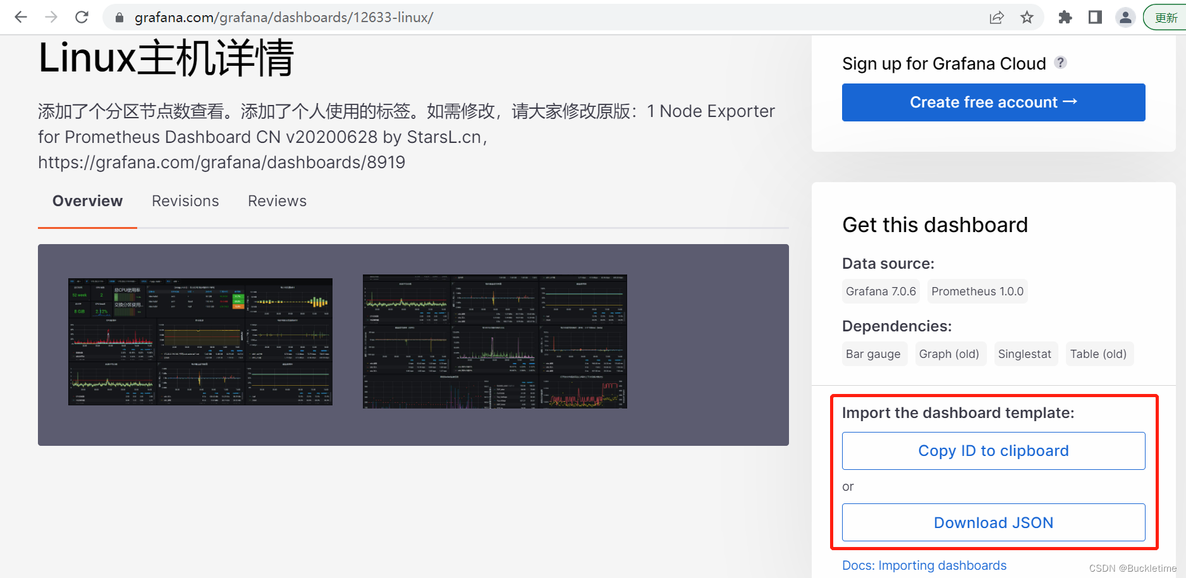Image resolution: width=1186 pixels, height=578 pixels.
Task: Click the browser forward arrow
Action: click(x=51, y=17)
